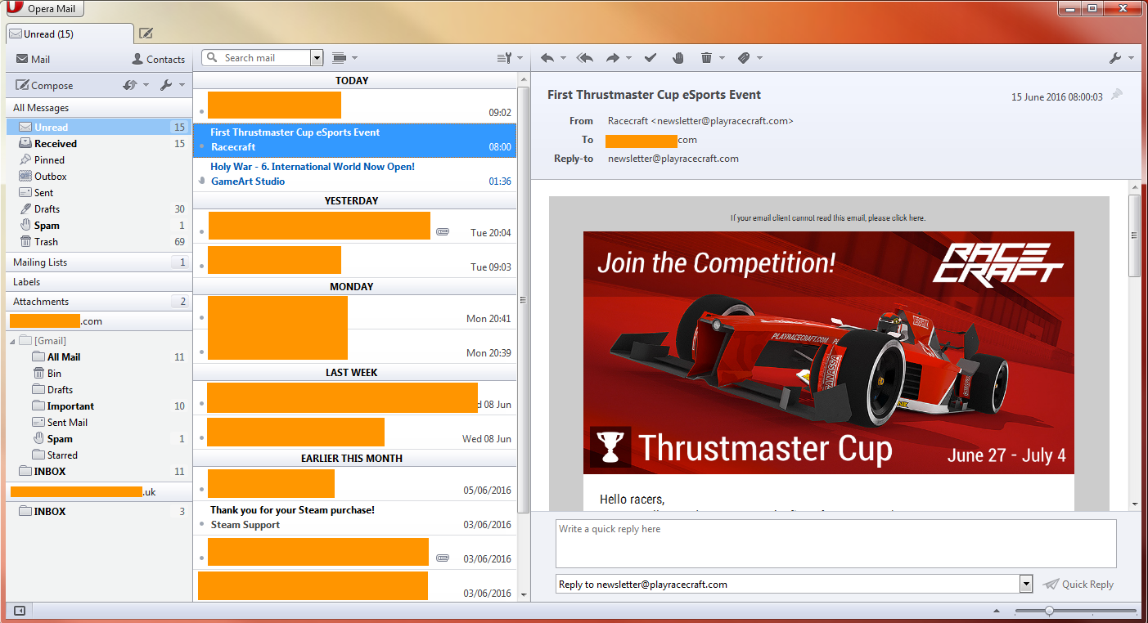This screenshot has width=1148, height=623.
Task: Open the INBOX folder showing 3
Action: pos(98,512)
